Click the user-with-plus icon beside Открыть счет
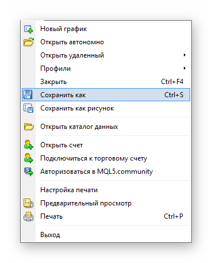Image resolution: width=212 pixels, height=263 pixels. click(29, 145)
